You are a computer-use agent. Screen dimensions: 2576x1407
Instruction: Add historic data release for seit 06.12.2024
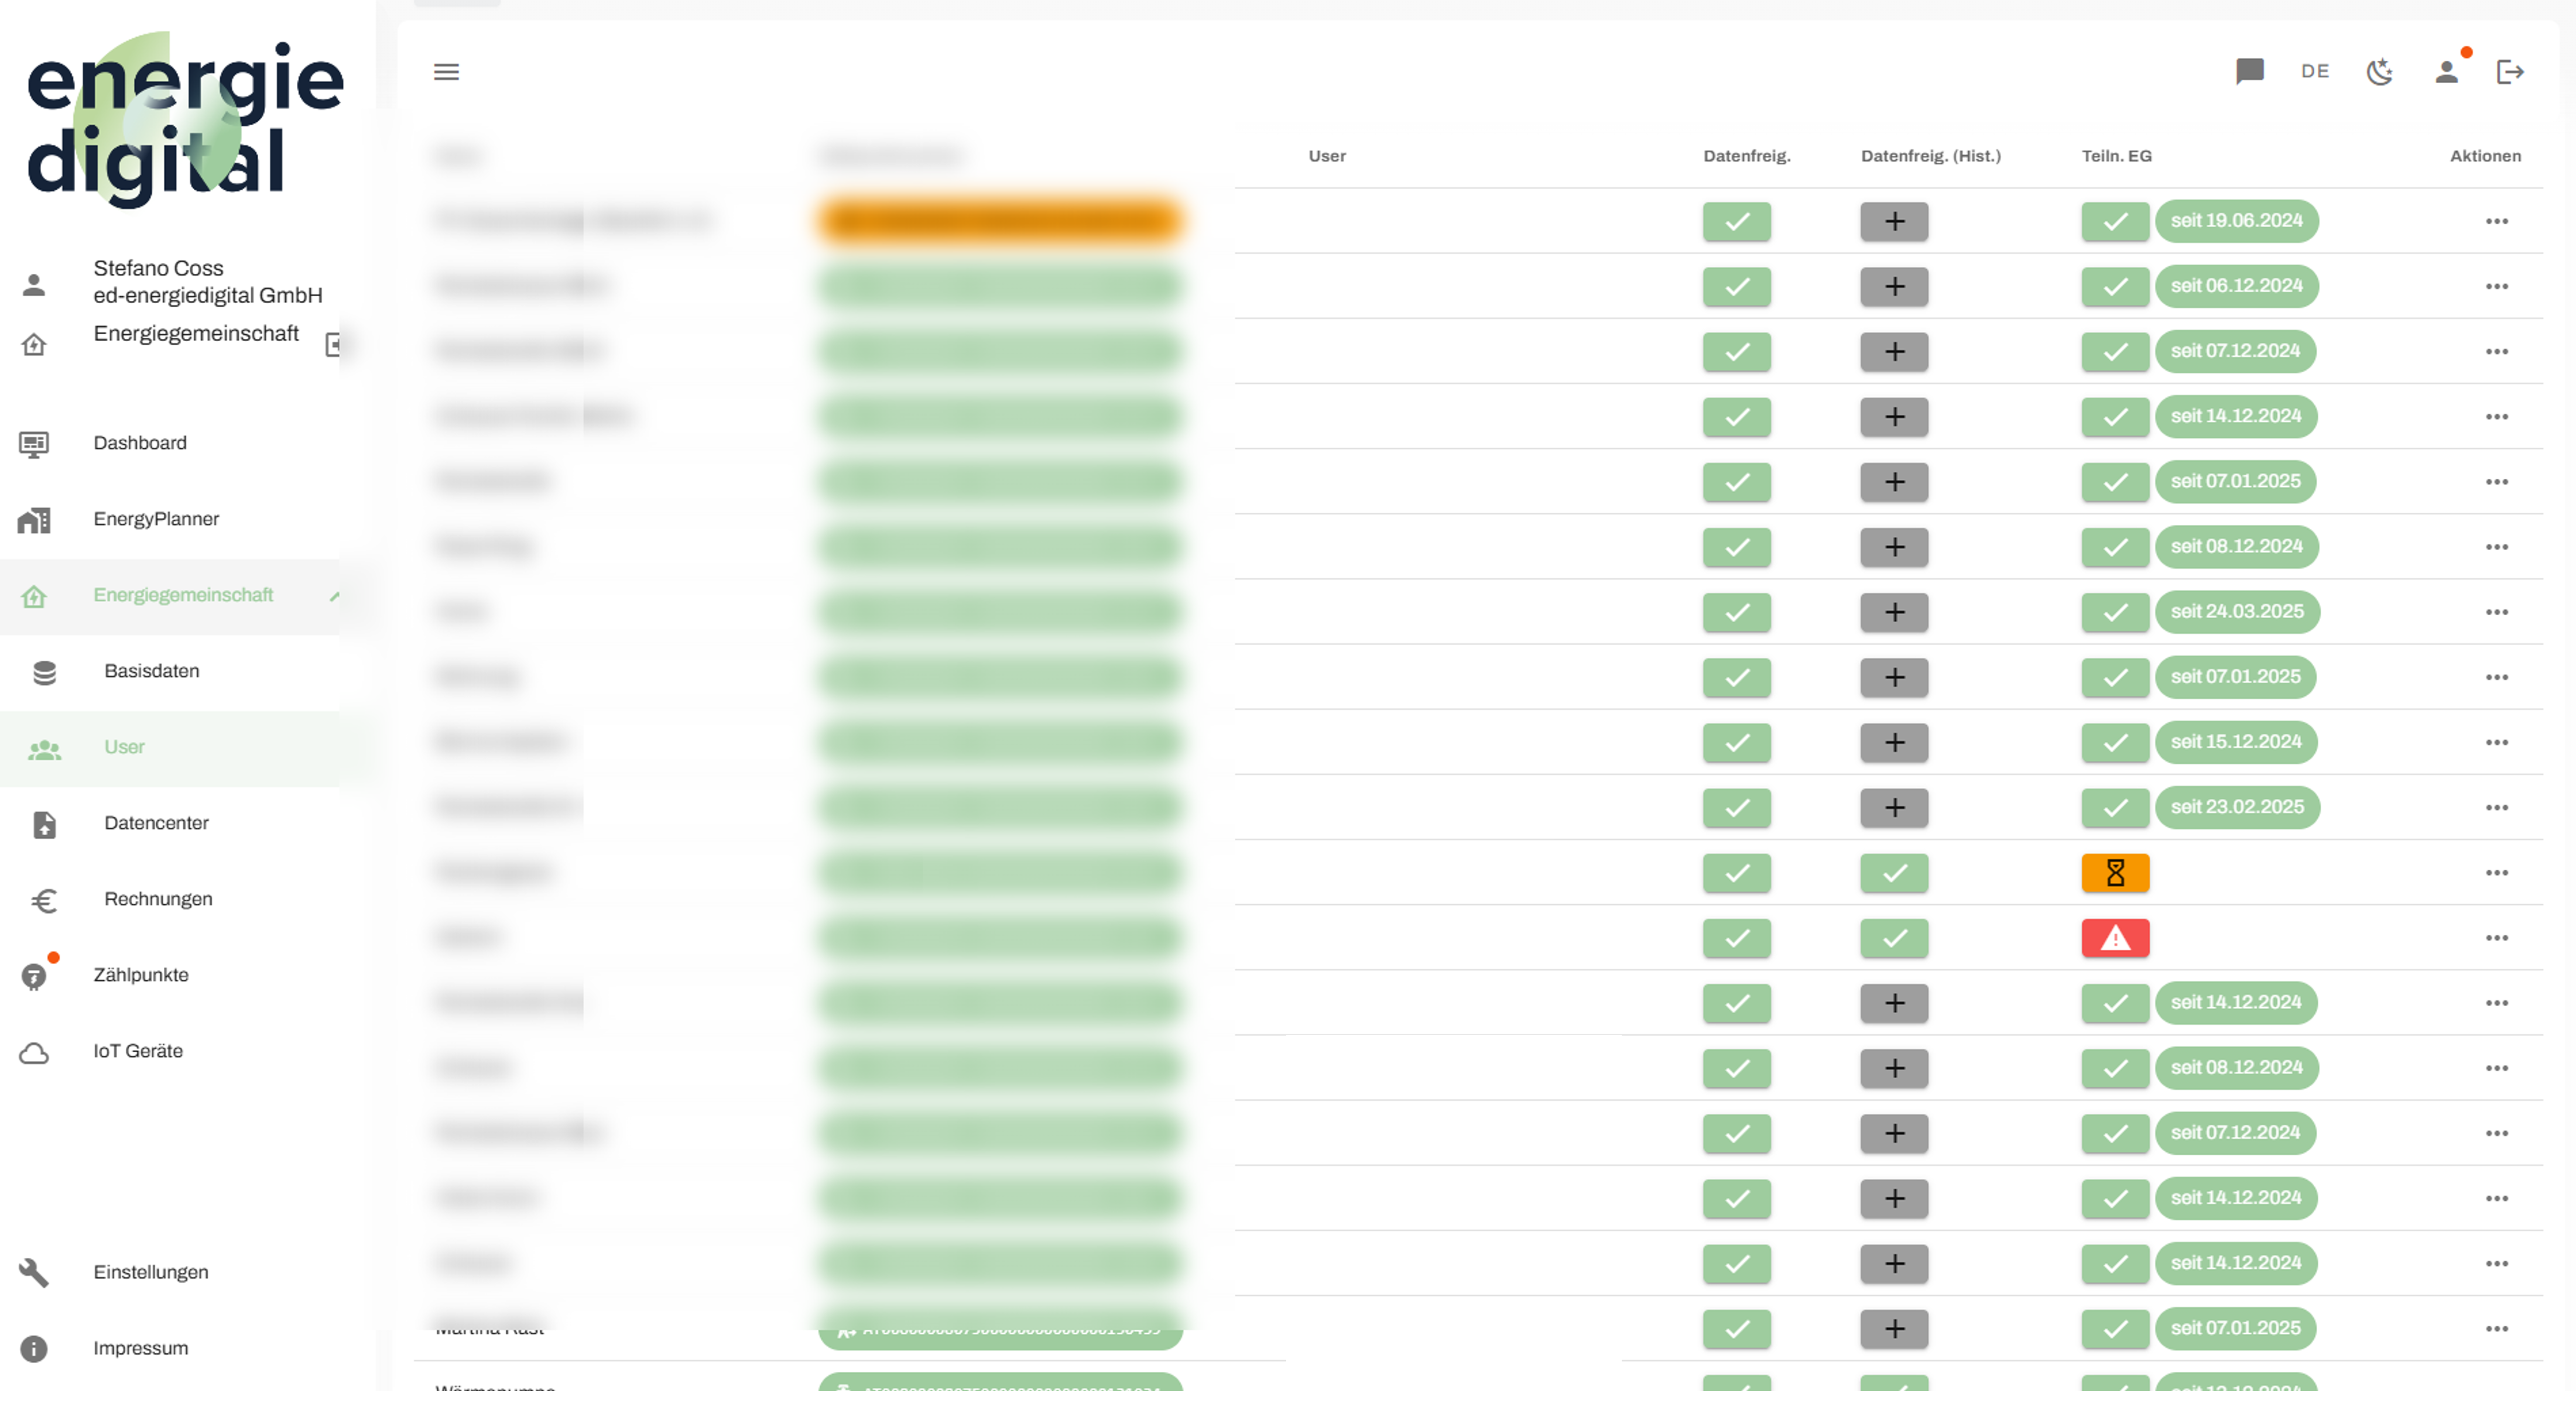coord(1894,287)
